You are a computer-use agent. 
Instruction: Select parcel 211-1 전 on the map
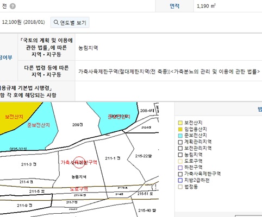point(113,158)
